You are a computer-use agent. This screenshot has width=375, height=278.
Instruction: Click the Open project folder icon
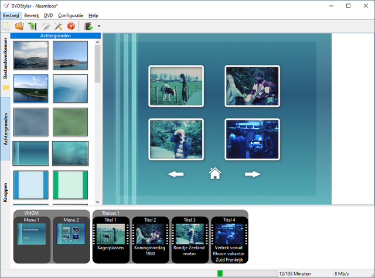19,26
